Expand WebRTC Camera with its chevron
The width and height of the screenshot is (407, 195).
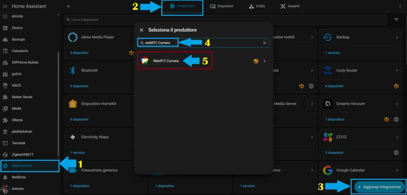[264, 61]
